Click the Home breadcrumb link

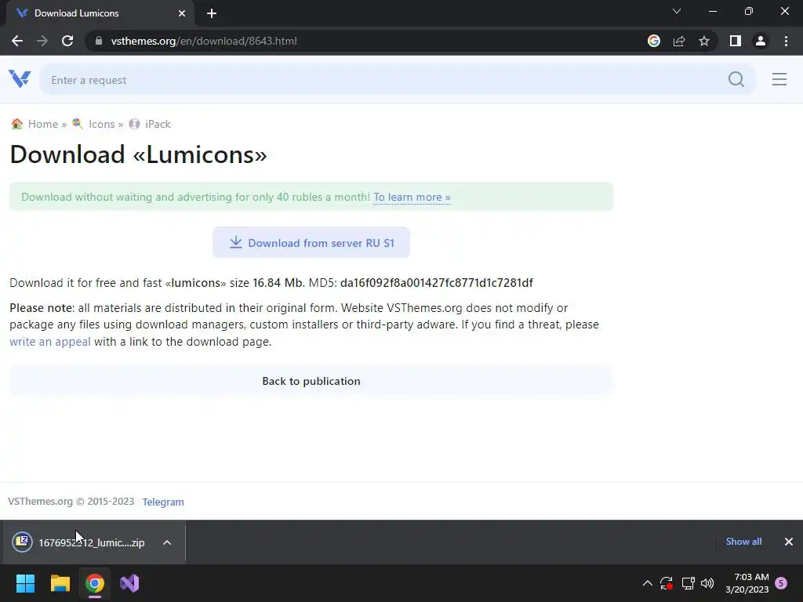pyautogui.click(x=43, y=124)
